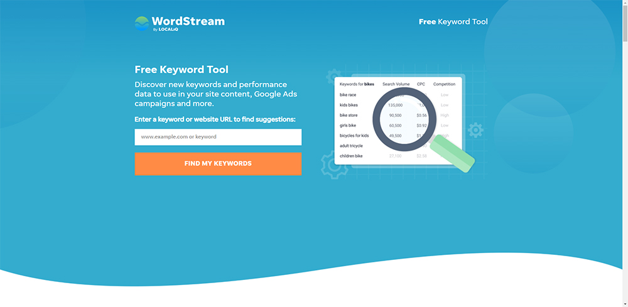The height and width of the screenshot is (307, 628).
Task: Click the 'bike race' keyword row
Action: [348, 95]
